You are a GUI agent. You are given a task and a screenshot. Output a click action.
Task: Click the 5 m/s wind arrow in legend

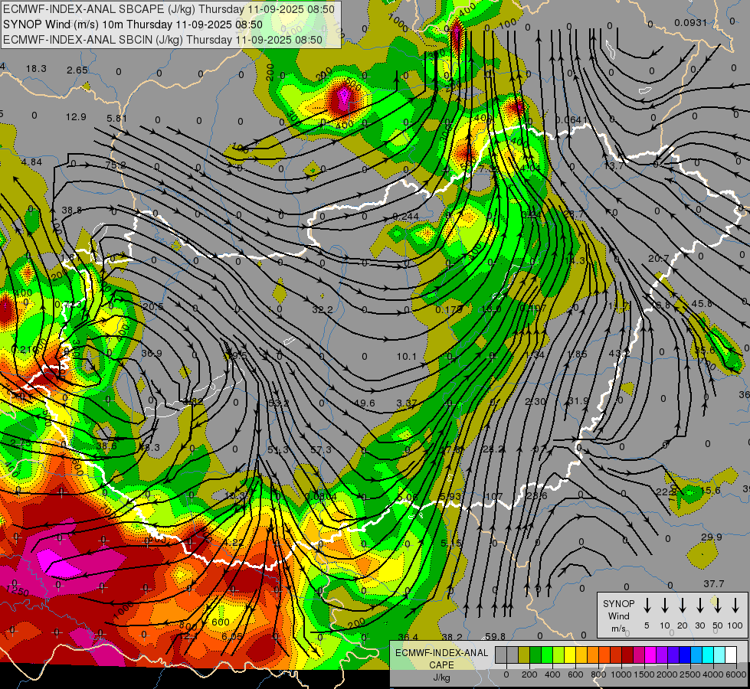[647, 606]
